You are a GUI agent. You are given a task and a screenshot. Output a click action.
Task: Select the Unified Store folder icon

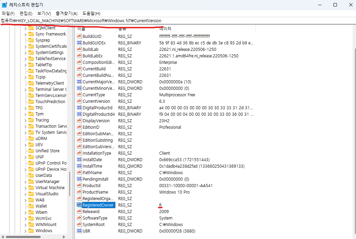coord(31,151)
